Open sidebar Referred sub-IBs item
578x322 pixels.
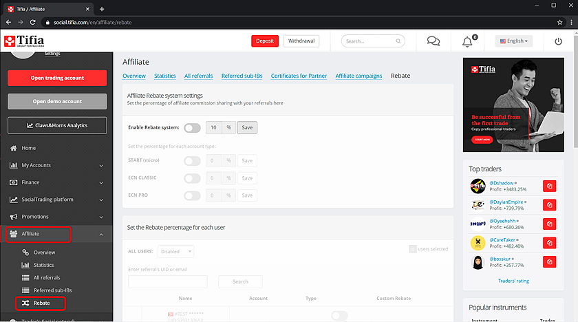pyautogui.click(x=53, y=290)
